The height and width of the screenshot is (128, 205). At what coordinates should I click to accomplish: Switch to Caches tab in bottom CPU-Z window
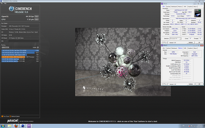coord(168,48)
